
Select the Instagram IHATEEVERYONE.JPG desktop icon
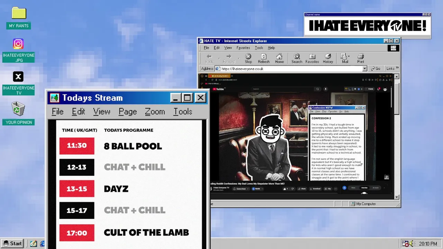point(18,44)
